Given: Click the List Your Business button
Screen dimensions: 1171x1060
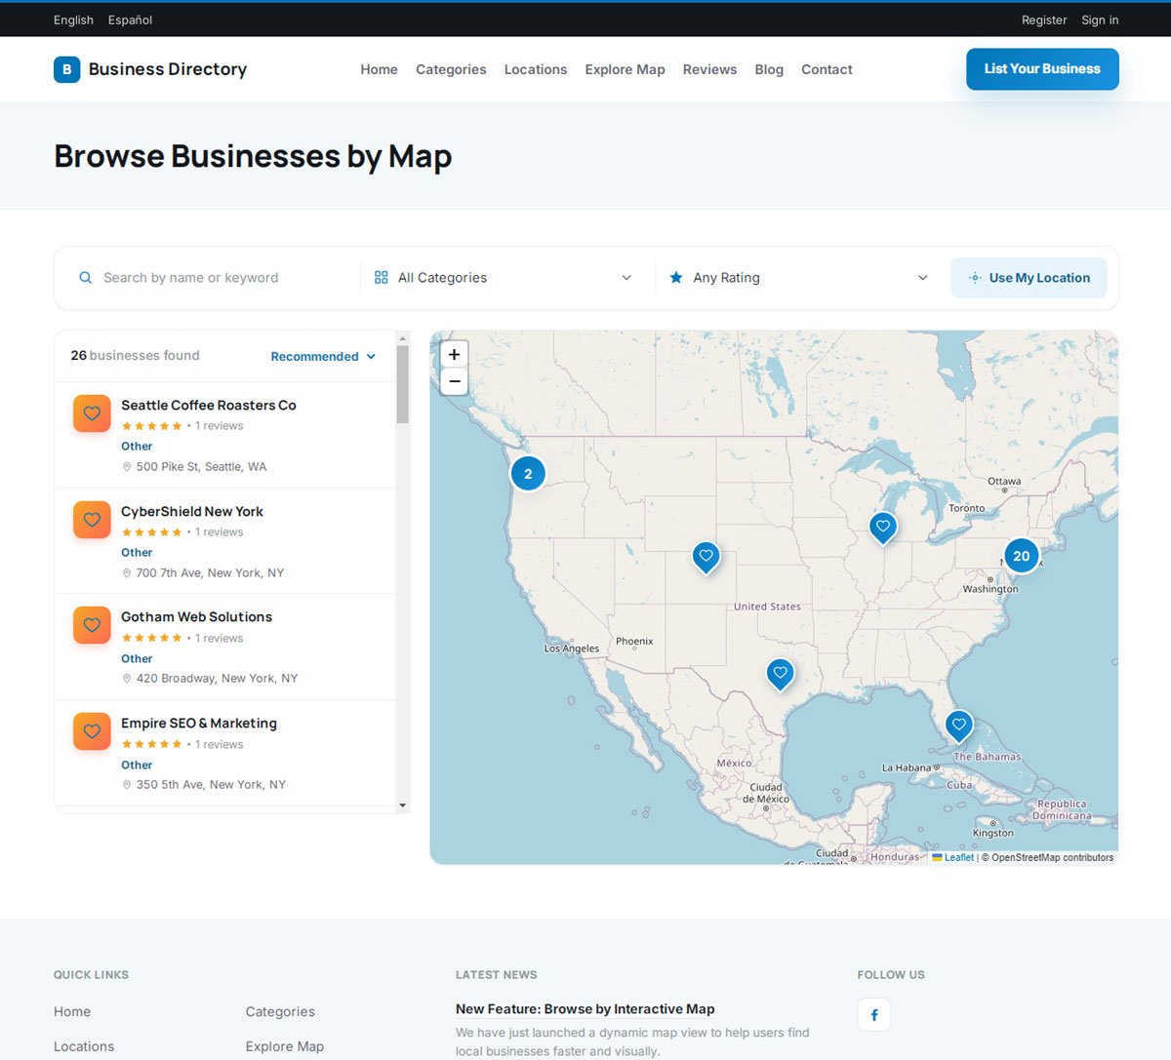Looking at the screenshot, I should 1042,69.
